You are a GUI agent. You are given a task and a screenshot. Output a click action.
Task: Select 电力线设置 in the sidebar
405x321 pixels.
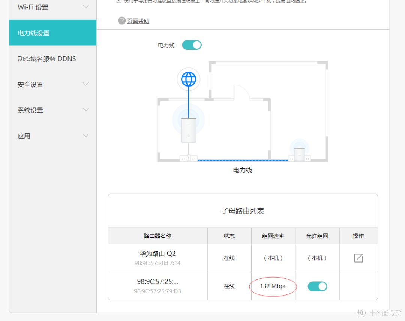pos(53,33)
